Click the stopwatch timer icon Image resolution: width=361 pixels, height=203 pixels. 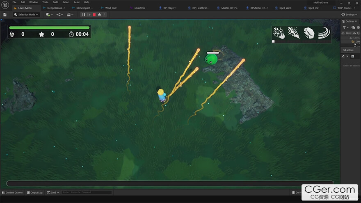pyautogui.click(x=71, y=34)
